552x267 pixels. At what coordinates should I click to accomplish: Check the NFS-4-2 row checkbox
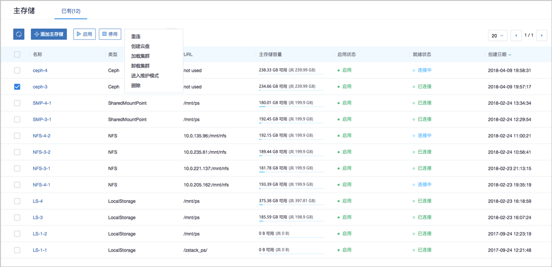17,136
